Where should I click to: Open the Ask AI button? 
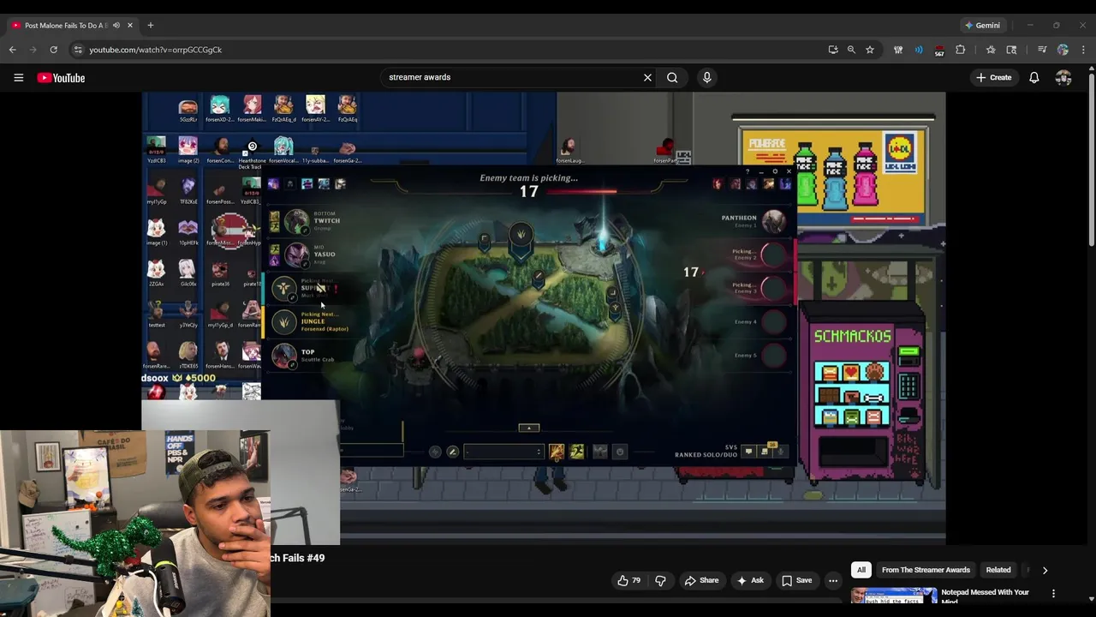click(750, 580)
